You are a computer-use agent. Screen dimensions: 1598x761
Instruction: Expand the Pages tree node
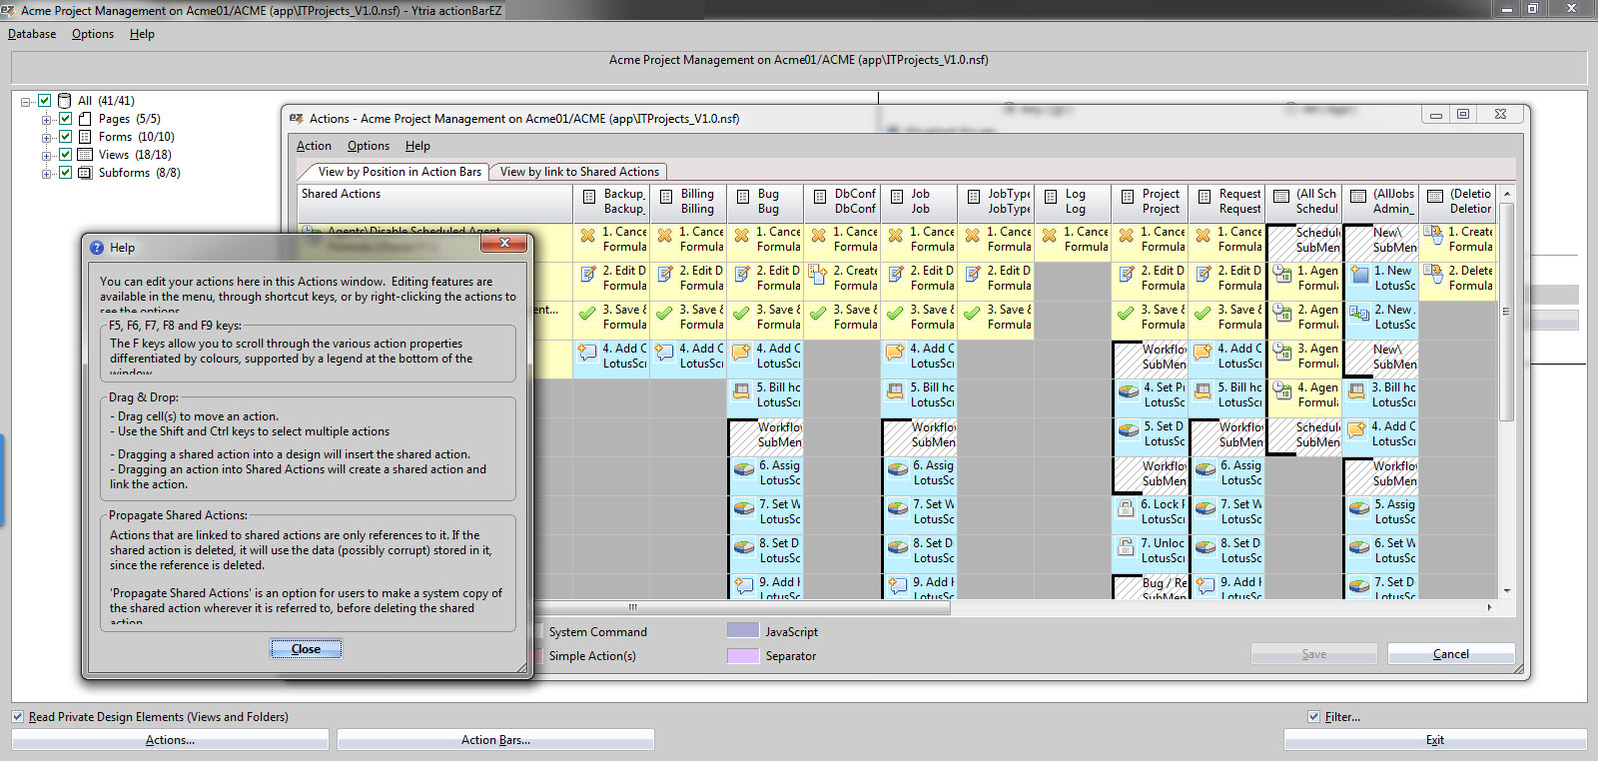(x=46, y=119)
